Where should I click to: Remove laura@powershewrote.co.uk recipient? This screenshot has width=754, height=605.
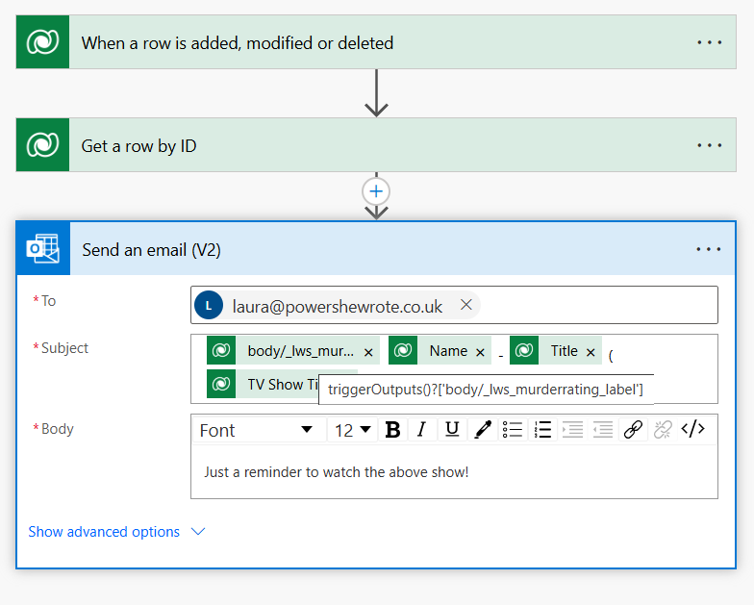(x=465, y=305)
